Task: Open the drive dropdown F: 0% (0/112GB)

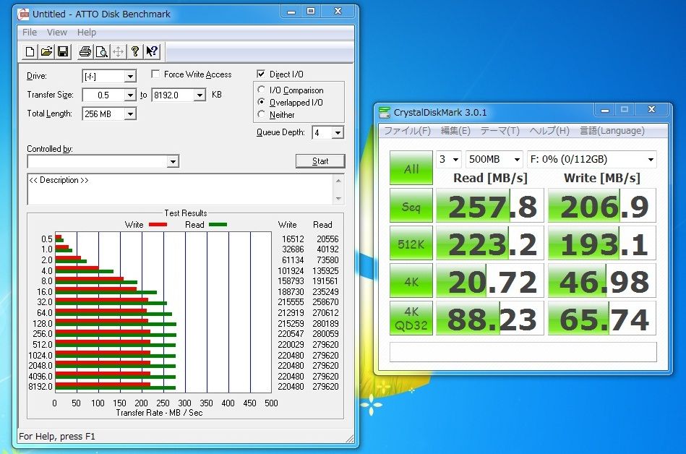Action: 592,159
